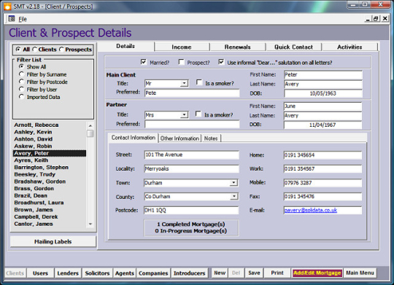Screen dimensions: 394x285
Task: Click the client list scrollbar thumb
Action: point(90,133)
